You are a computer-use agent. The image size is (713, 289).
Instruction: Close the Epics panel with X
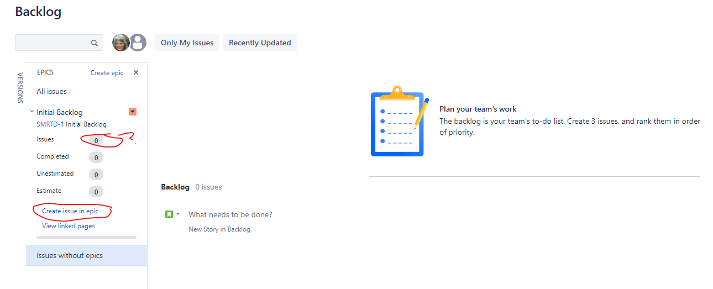click(136, 72)
